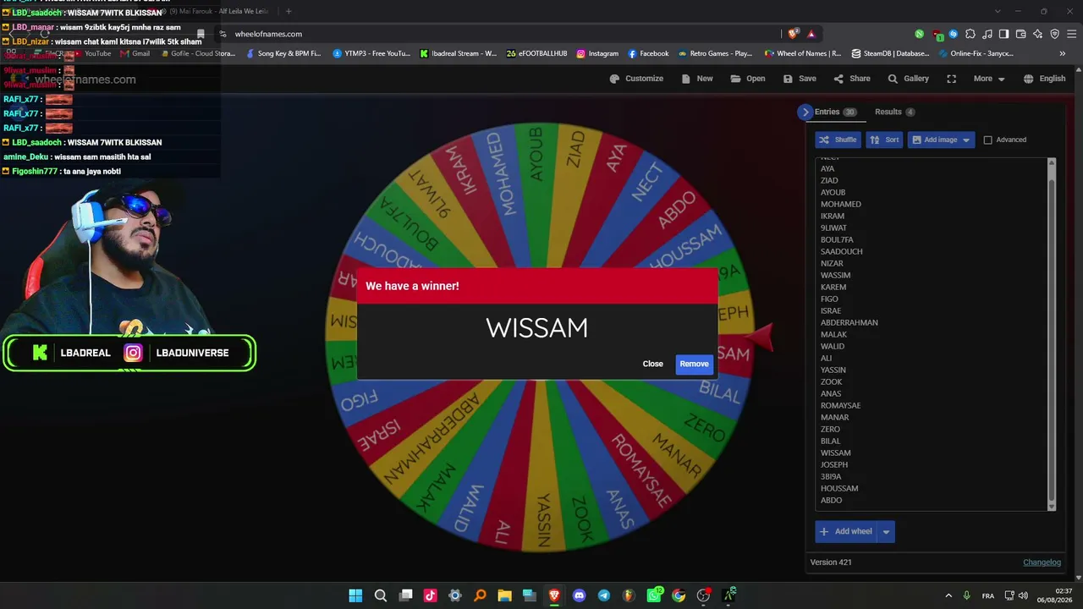Viewport: 1083px width, 609px height.
Task: Open the Leo AI sparkle icon
Action: click(x=1038, y=34)
